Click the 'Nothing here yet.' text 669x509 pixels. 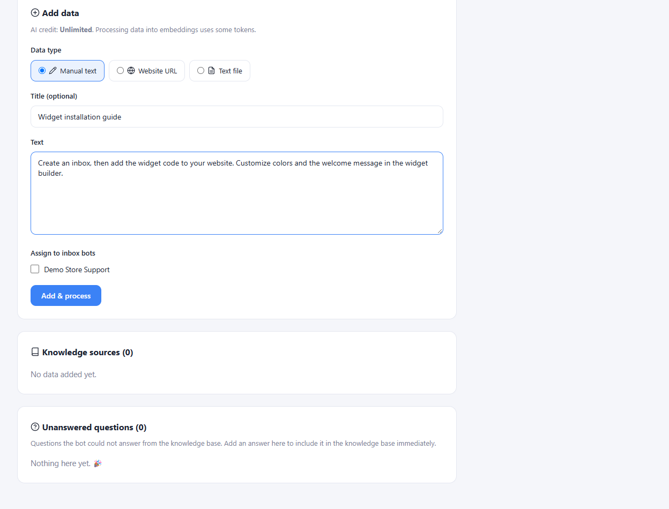click(x=61, y=463)
